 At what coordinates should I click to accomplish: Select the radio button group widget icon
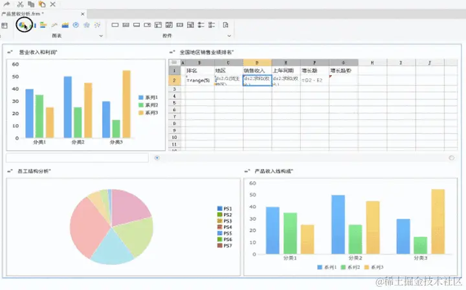(201, 25)
